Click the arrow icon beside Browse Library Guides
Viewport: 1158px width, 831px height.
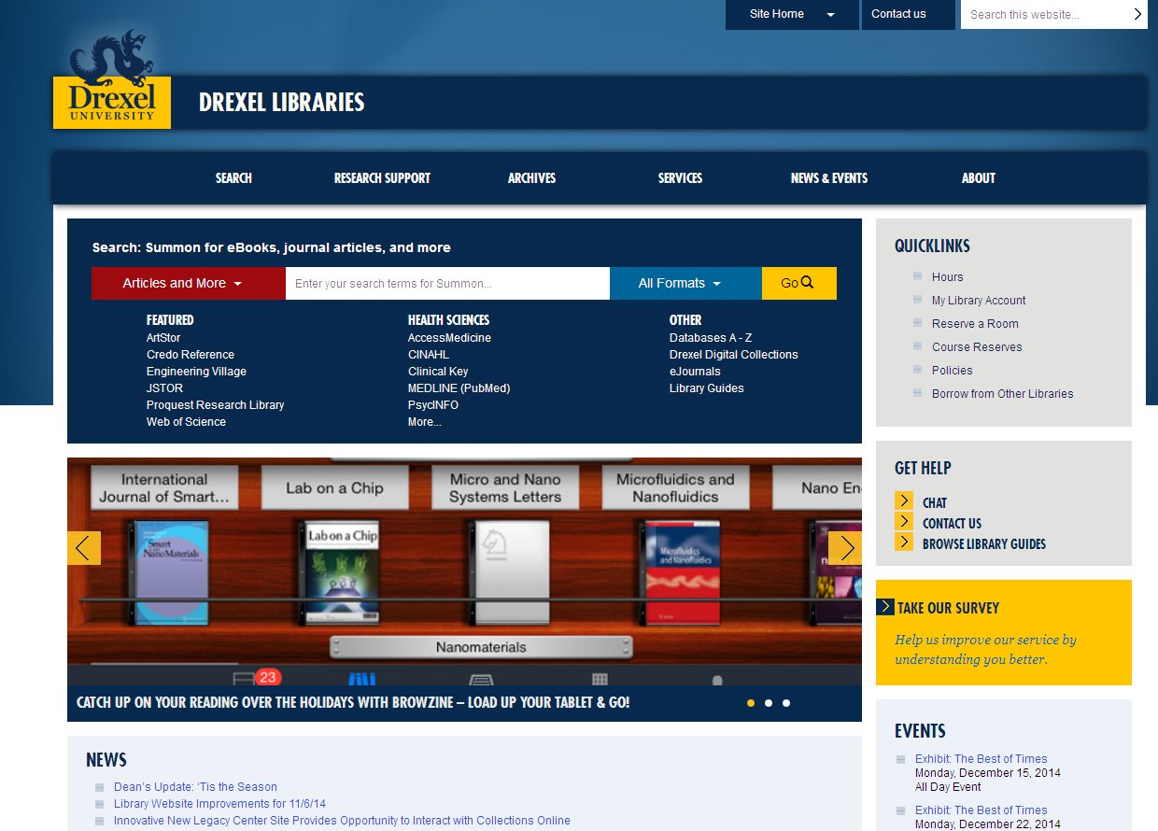904,542
